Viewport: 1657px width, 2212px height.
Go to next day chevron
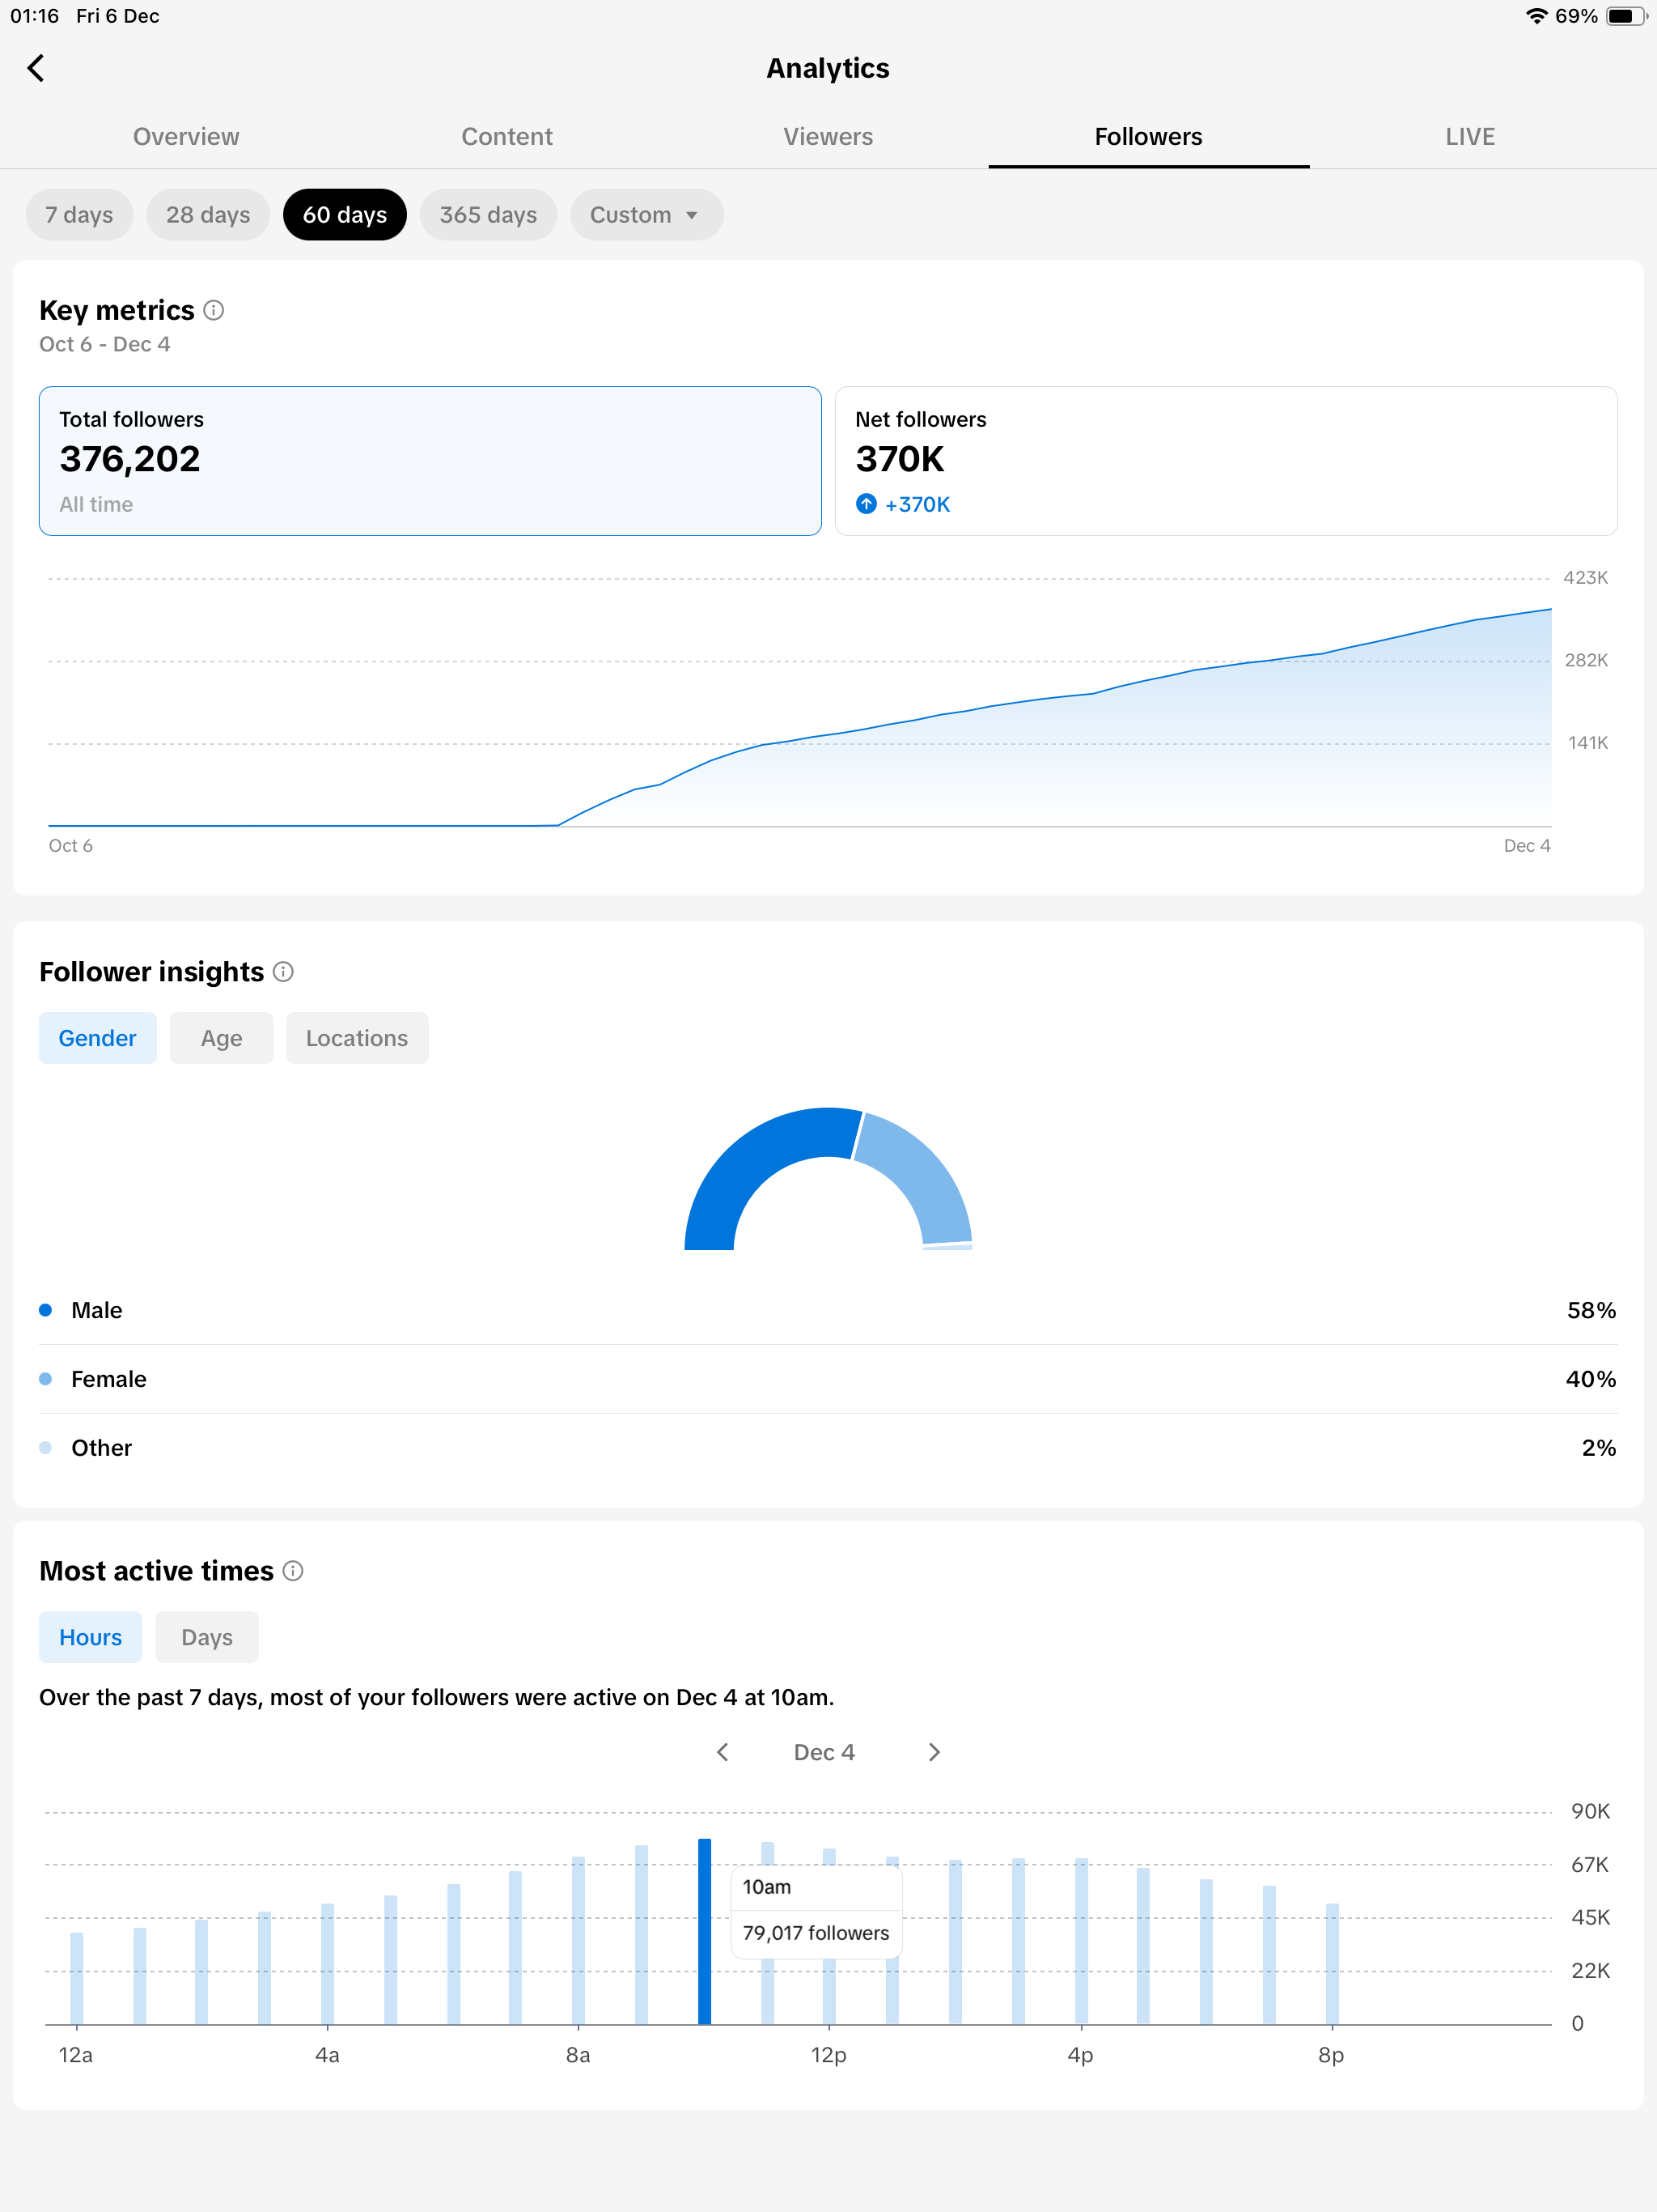tap(934, 1752)
